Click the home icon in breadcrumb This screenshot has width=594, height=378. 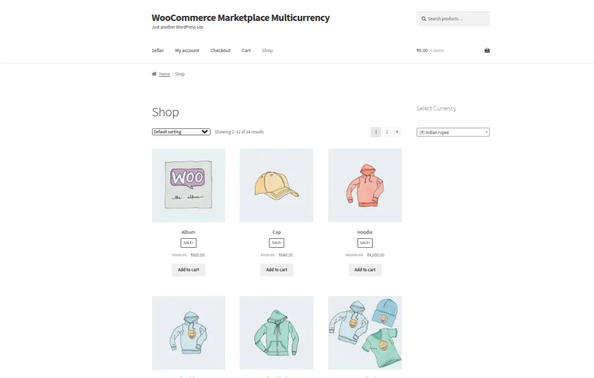[x=154, y=74]
